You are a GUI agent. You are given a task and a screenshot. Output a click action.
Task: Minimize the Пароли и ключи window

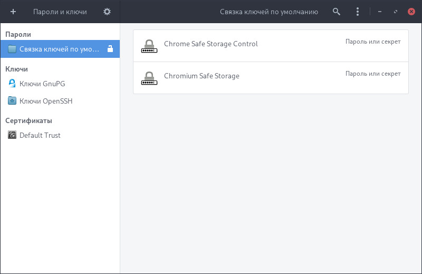point(380,12)
